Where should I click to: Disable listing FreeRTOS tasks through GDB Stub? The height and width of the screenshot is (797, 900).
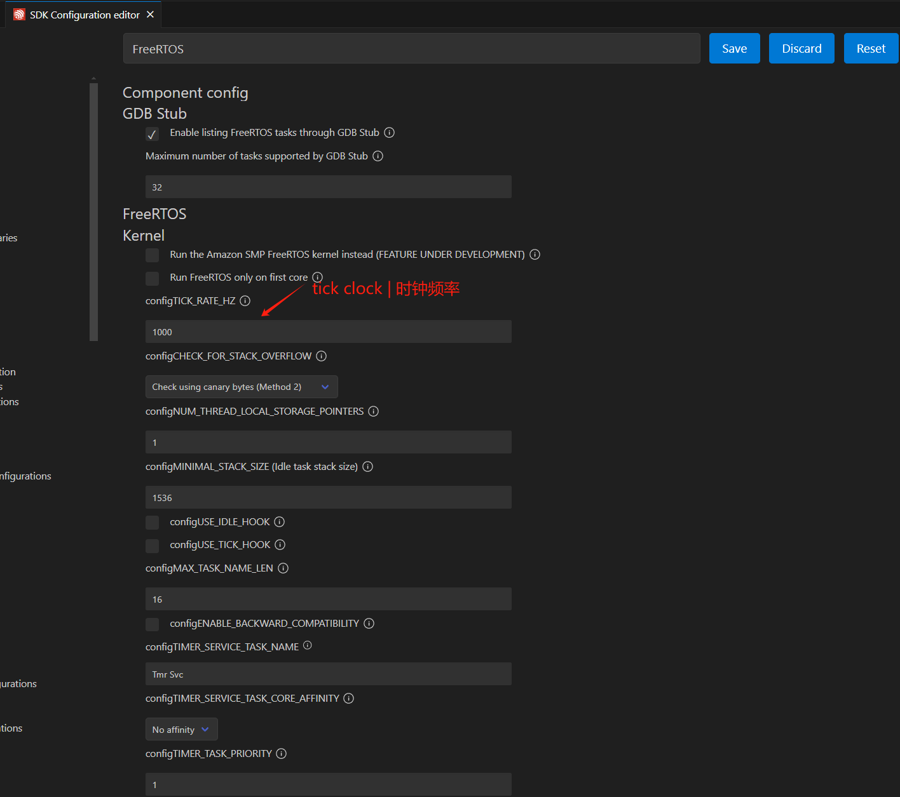(x=152, y=134)
